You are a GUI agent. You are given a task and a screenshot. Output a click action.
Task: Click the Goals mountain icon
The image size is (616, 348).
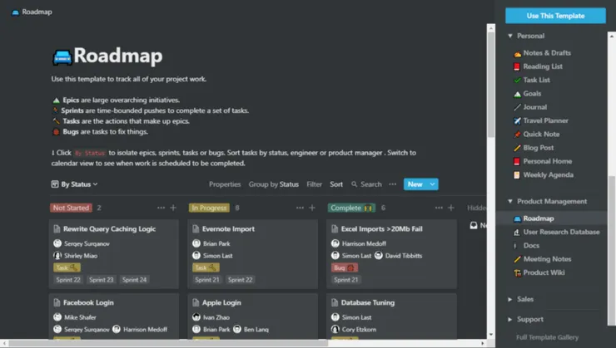[x=518, y=94]
